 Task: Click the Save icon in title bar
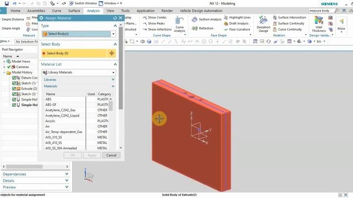tap(7, 3)
